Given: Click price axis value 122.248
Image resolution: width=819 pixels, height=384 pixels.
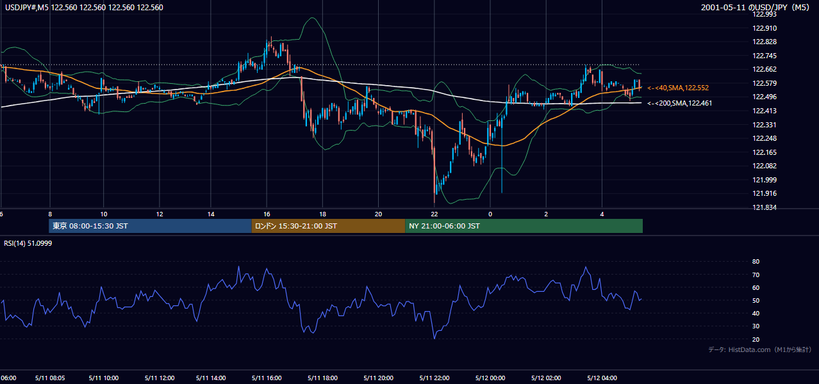Looking at the screenshot, I should coord(765,138).
